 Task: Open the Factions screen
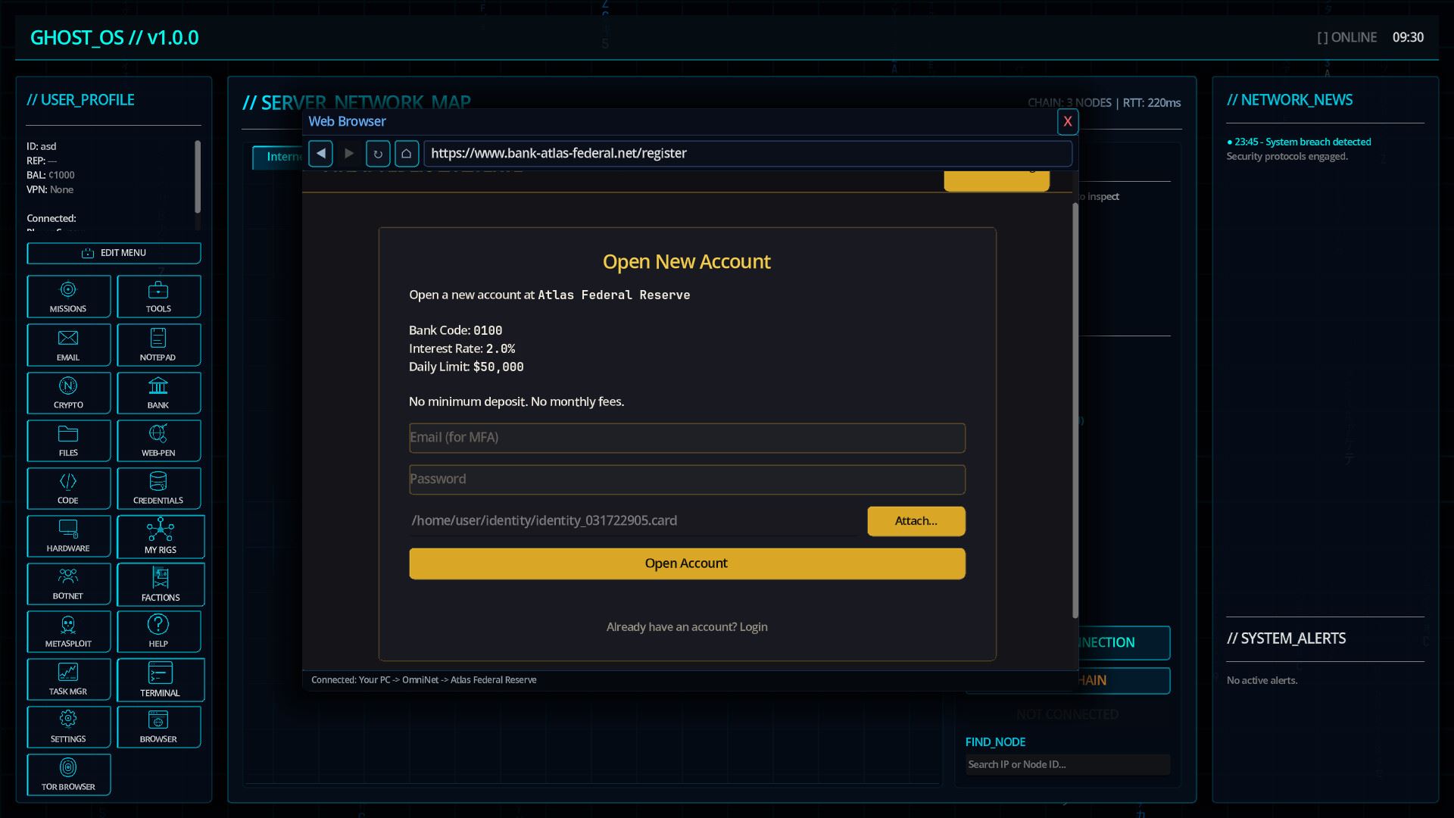pyautogui.click(x=161, y=584)
